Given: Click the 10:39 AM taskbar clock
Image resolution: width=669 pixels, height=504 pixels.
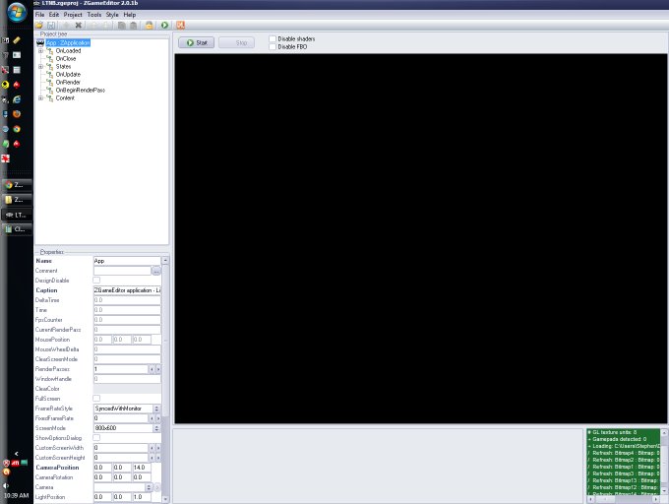Looking at the screenshot, I should 16,495.
